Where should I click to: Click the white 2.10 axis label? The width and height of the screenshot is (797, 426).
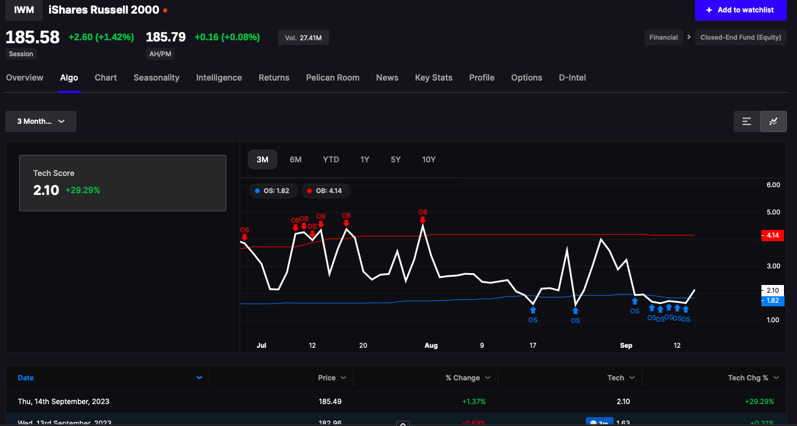pyautogui.click(x=772, y=290)
